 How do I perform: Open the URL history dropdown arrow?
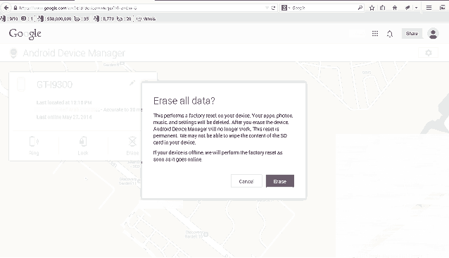click(x=267, y=8)
